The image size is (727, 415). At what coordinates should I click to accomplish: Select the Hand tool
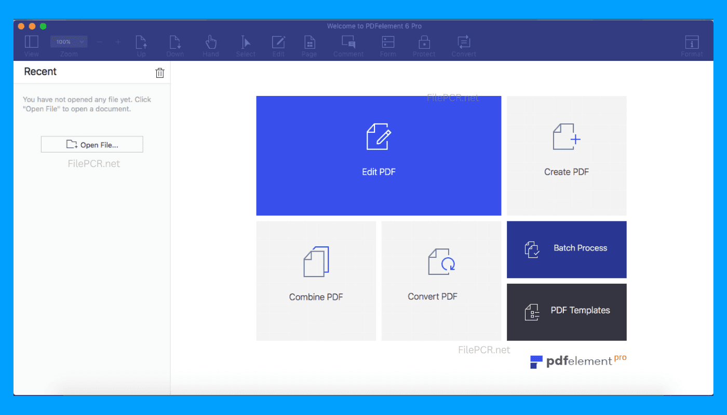coord(211,42)
